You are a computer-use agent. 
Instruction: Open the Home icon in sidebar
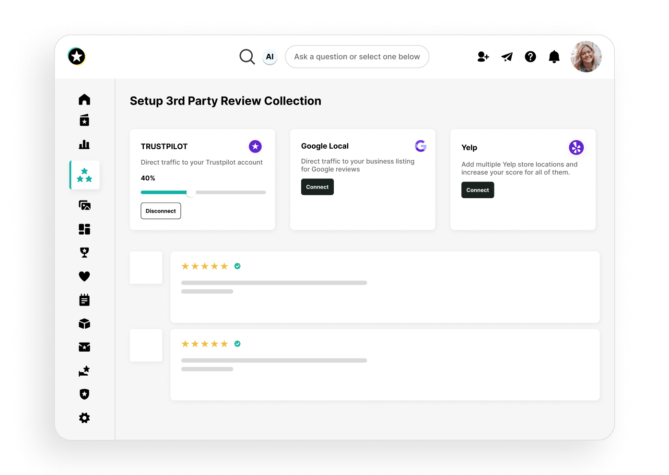(84, 99)
